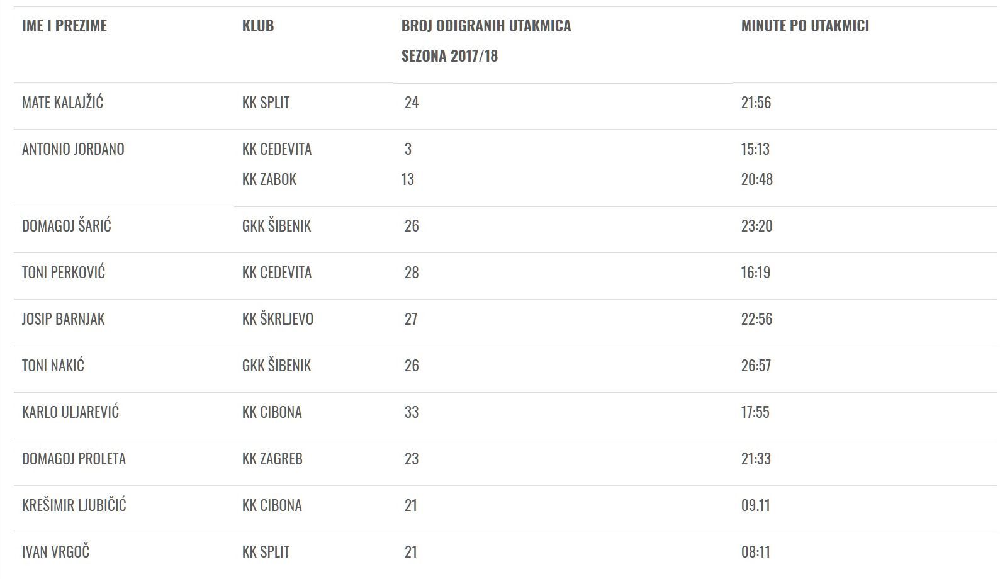Image resolution: width=1000 pixels, height=579 pixels.
Task: Click the TONI NAKIĆ player name
Action: 53,366
